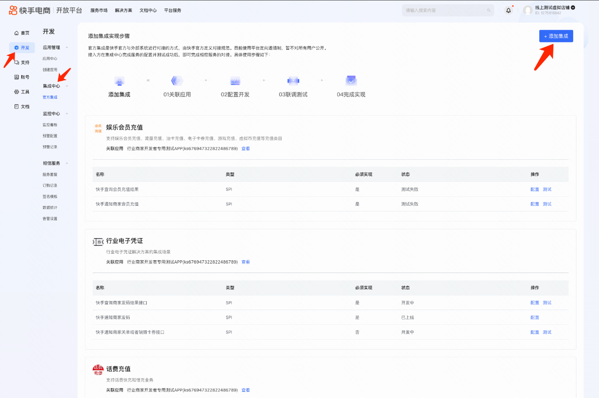Open the notification bell

click(508, 10)
